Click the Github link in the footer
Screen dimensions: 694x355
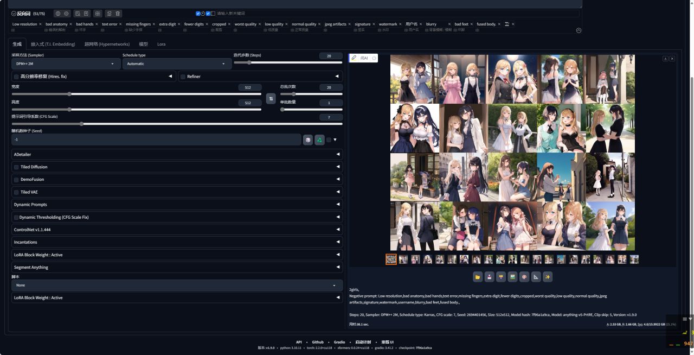[318, 342]
